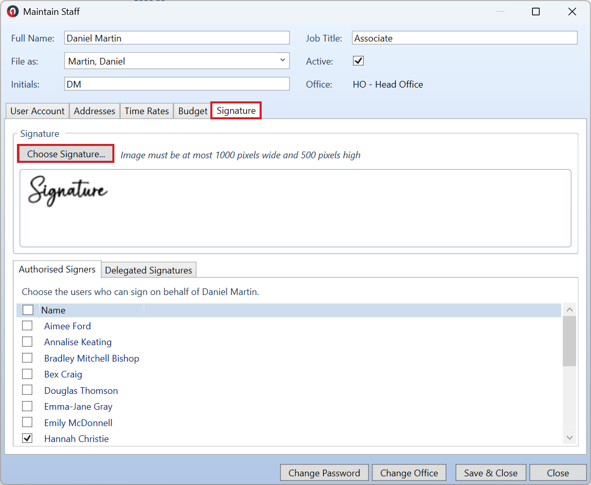This screenshot has height=485, width=591.
Task: Select the name Aimee Ford
Action: pos(68,326)
